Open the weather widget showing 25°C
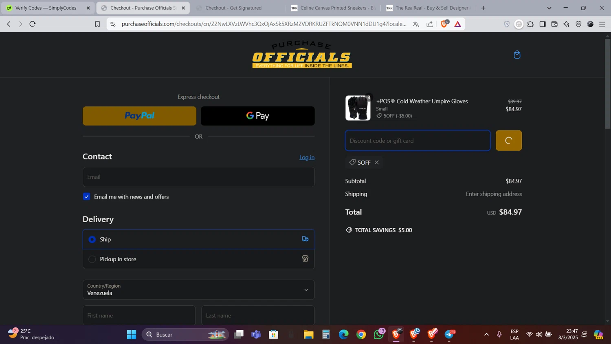611x344 pixels. click(x=31, y=334)
